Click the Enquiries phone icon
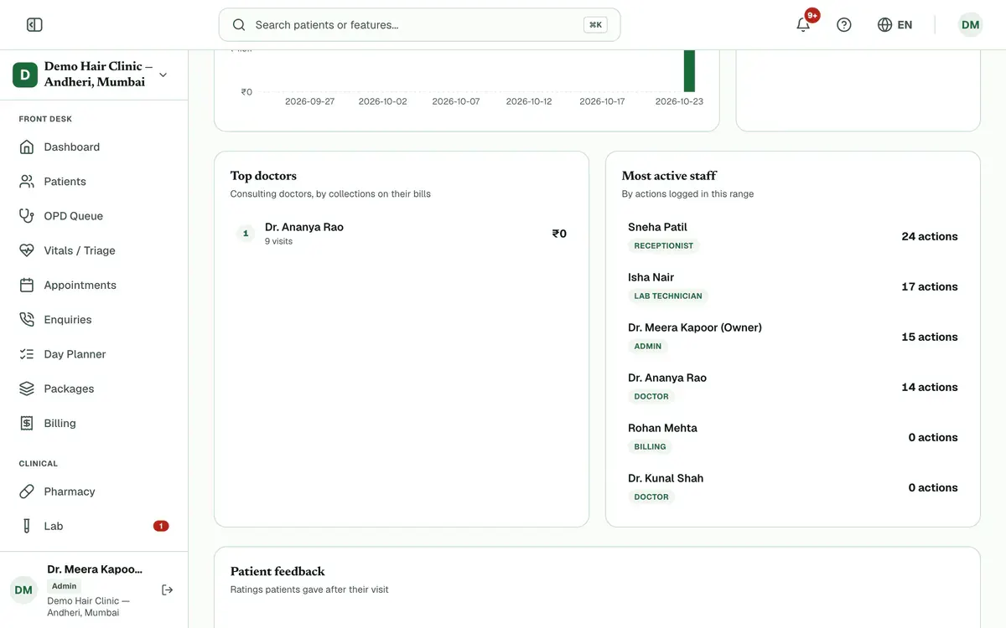The height and width of the screenshot is (628, 1006). coord(27,320)
